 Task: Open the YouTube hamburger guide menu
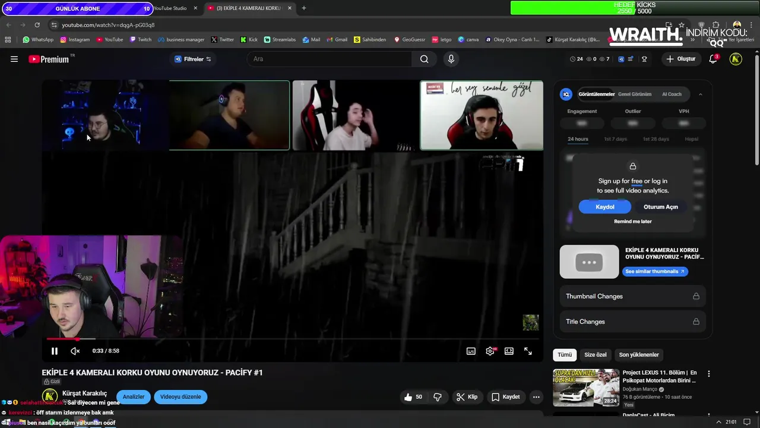(x=14, y=59)
